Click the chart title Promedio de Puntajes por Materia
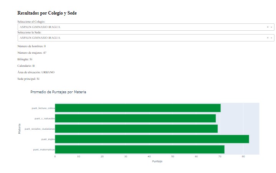 point(58,92)
